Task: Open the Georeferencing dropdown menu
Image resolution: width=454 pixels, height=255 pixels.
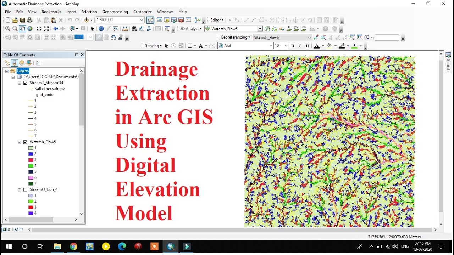Action: [x=235, y=37]
